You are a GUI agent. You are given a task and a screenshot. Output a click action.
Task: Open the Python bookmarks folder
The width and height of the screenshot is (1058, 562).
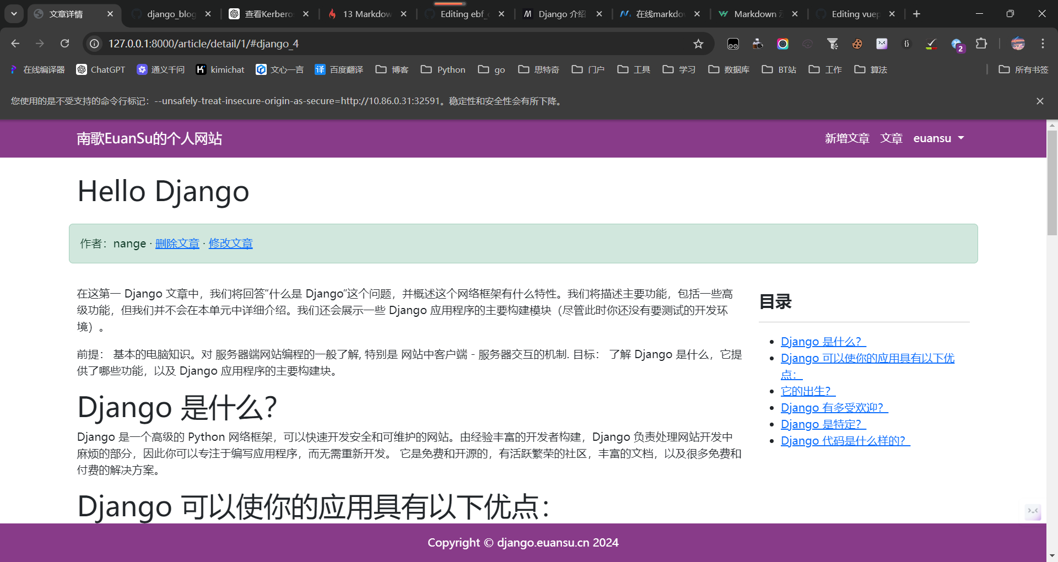point(443,69)
